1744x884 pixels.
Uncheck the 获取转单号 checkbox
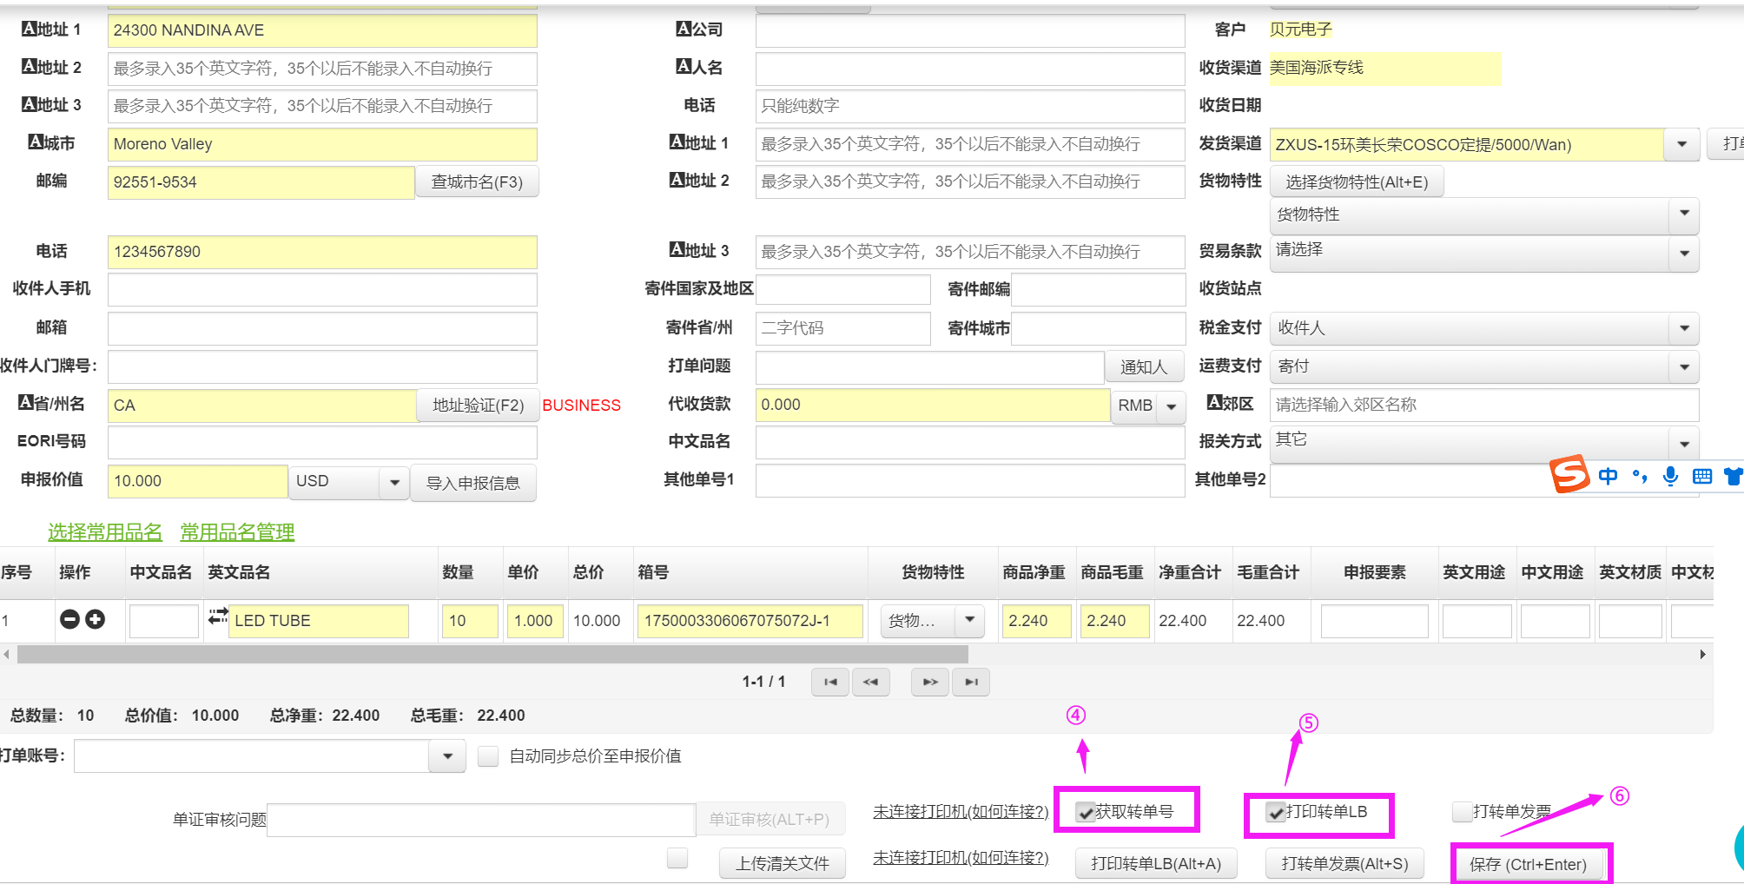tap(1085, 813)
